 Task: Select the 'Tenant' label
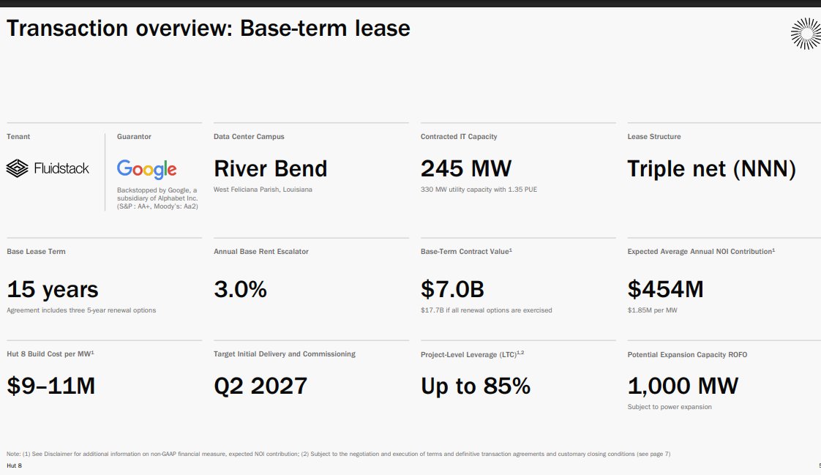pos(18,137)
